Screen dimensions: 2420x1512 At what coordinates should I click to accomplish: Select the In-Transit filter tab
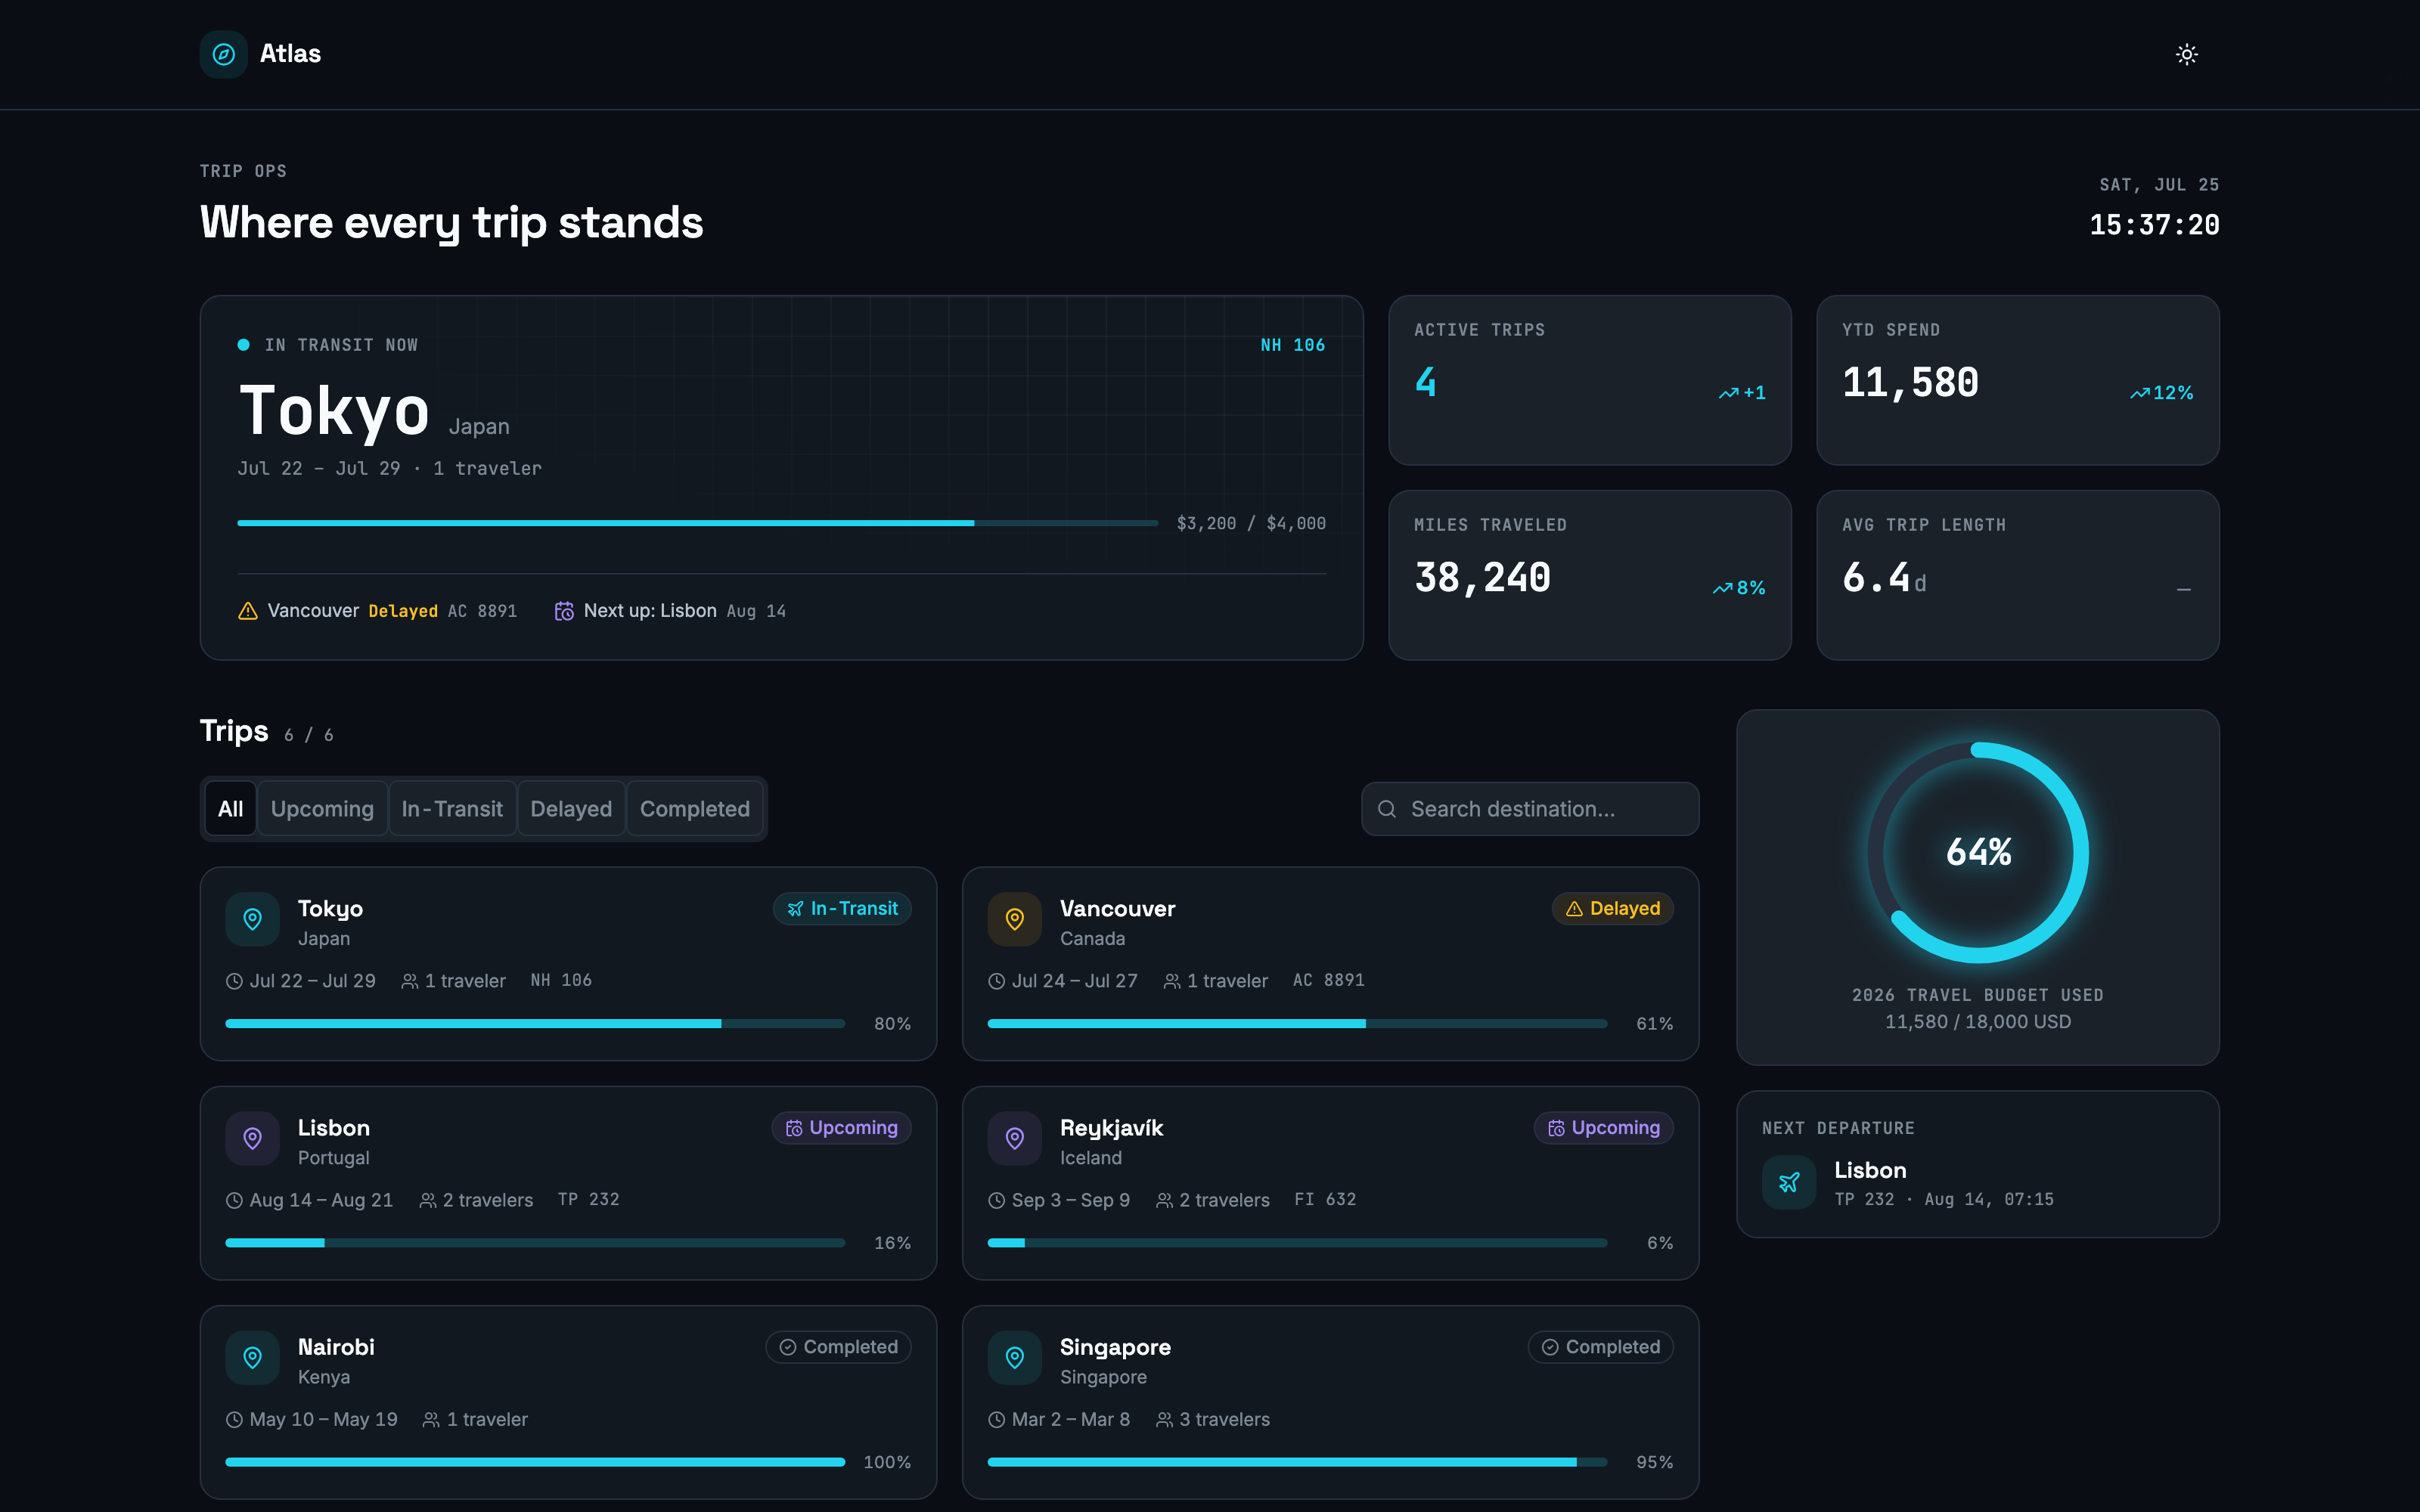click(x=452, y=809)
